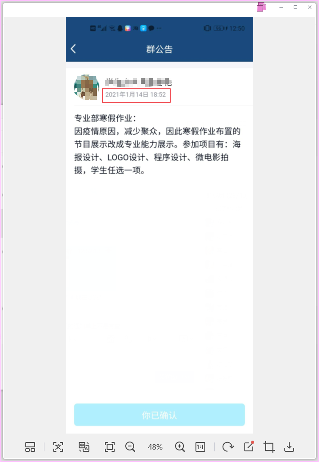
Task: Click the text recognition (OCR) icon
Action: pyautogui.click(x=58, y=447)
